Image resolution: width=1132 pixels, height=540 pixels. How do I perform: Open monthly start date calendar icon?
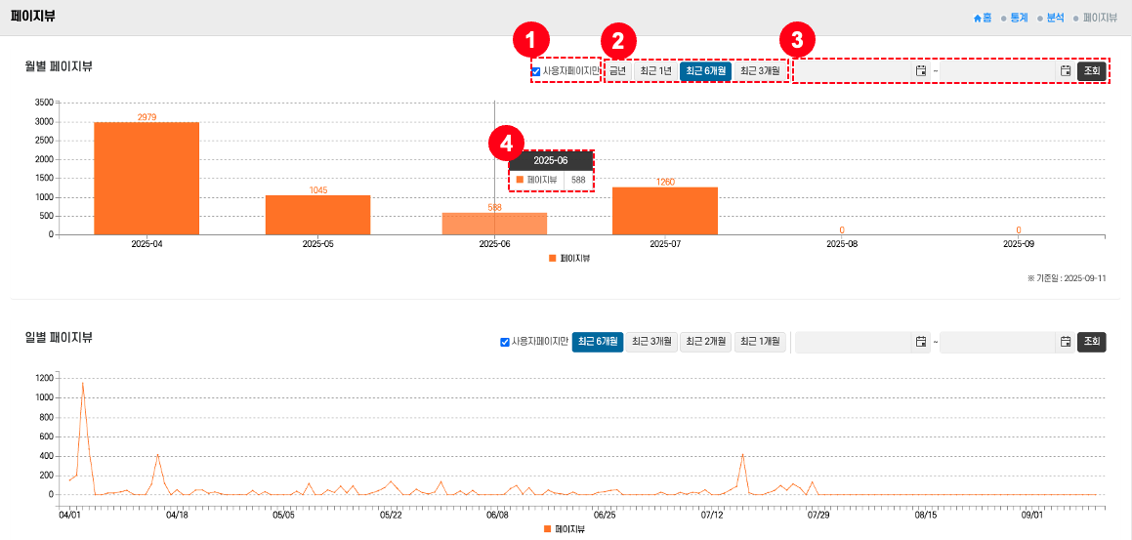click(x=920, y=70)
